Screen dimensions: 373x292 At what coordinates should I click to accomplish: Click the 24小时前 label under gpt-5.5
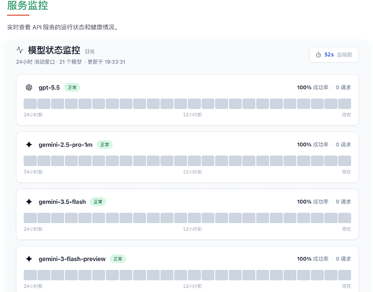pyautogui.click(x=33, y=115)
